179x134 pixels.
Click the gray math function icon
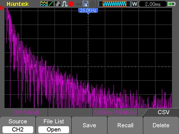click(58, 4)
